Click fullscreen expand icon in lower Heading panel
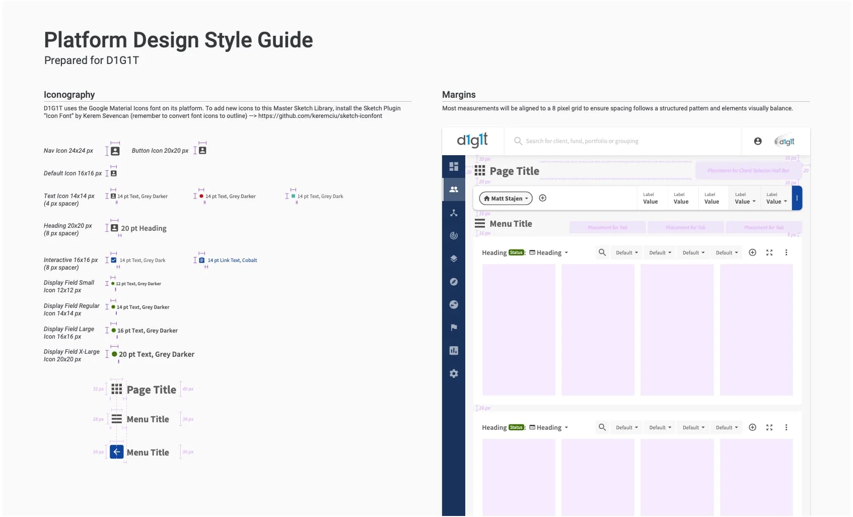853x517 pixels. (769, 427)
